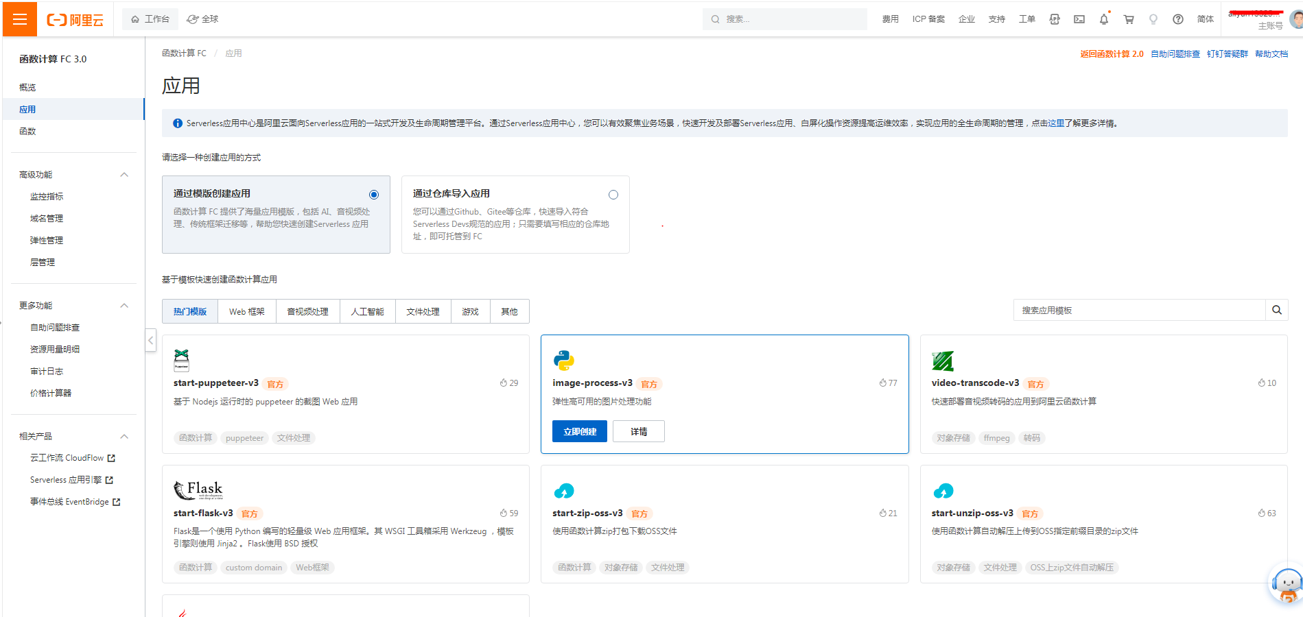Switch to the Web 框架 tab
The image size is (1303, 617).
247,311
